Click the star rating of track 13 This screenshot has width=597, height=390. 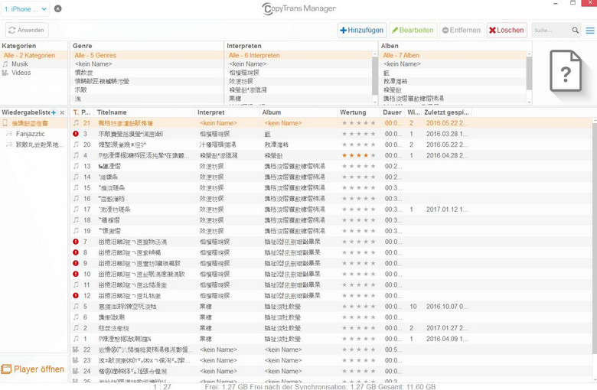[x=359, y=166]
